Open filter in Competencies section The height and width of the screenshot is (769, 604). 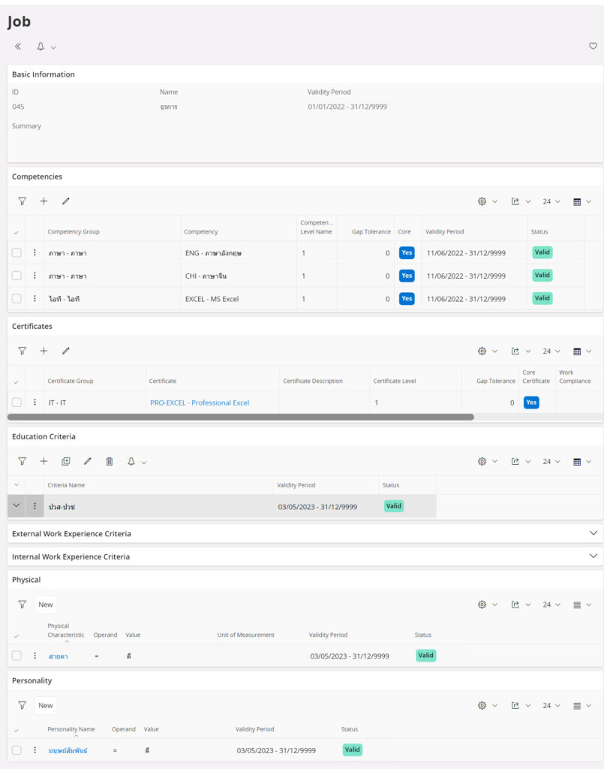22,201
